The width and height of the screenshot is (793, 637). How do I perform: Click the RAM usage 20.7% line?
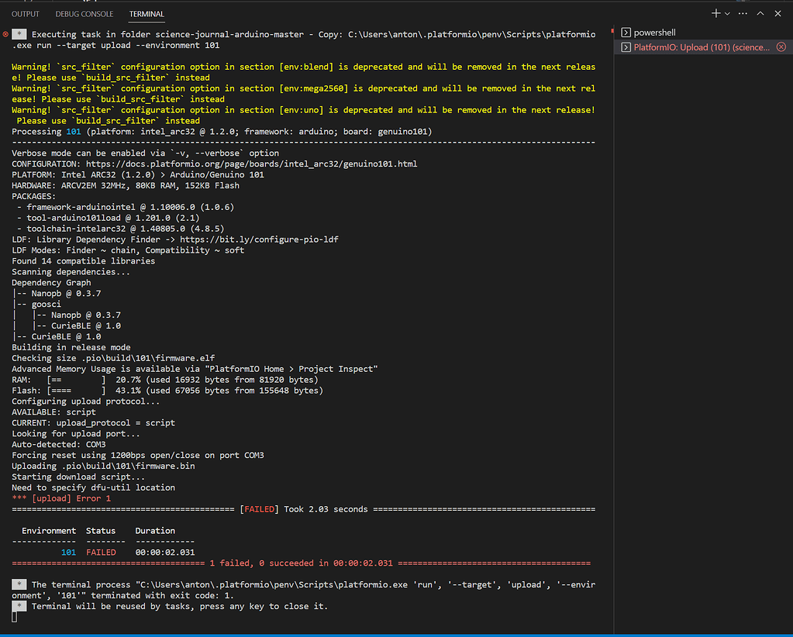tap(165, 380)
